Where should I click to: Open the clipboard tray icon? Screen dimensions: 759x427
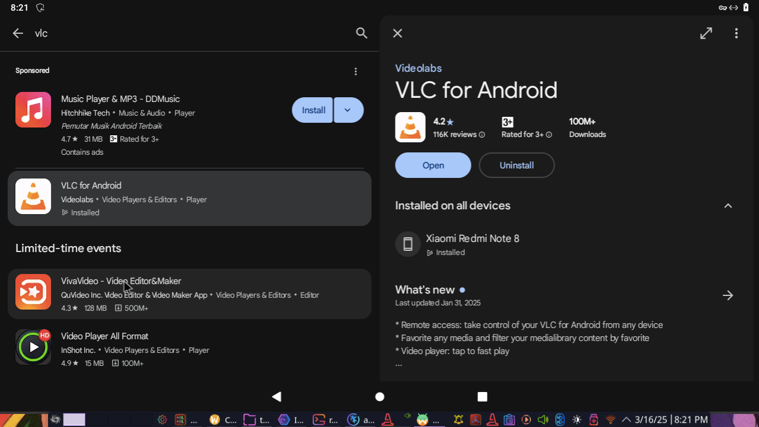[509, 420]
